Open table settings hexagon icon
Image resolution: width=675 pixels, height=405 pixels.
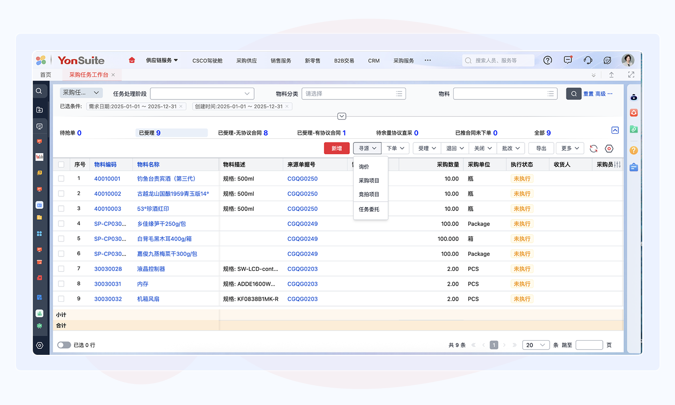tap(609, 149)
